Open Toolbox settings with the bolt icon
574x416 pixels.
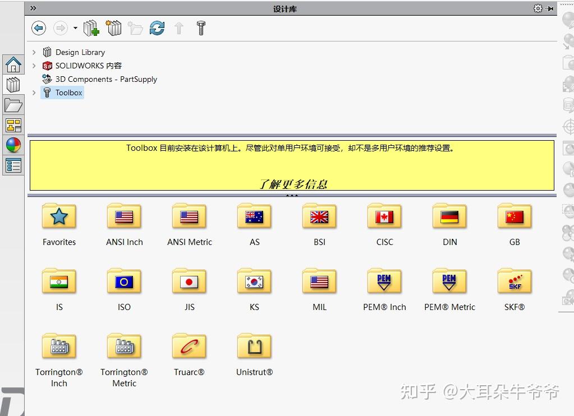pos(200,28)
